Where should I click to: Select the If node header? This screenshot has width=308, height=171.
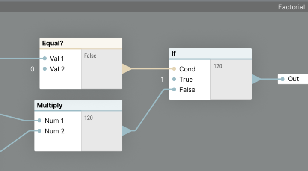coord(210,53)
